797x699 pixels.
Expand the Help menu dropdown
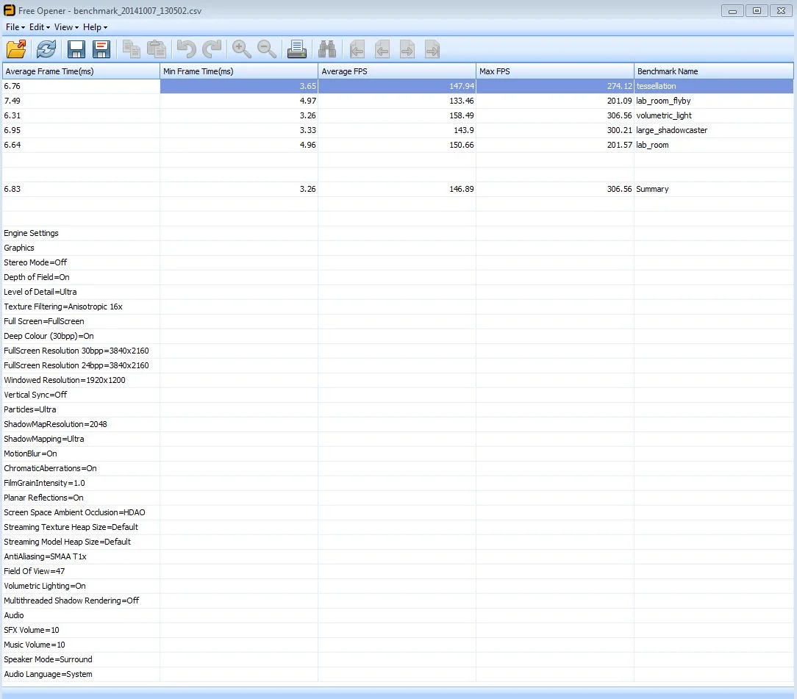coord(95,27)
